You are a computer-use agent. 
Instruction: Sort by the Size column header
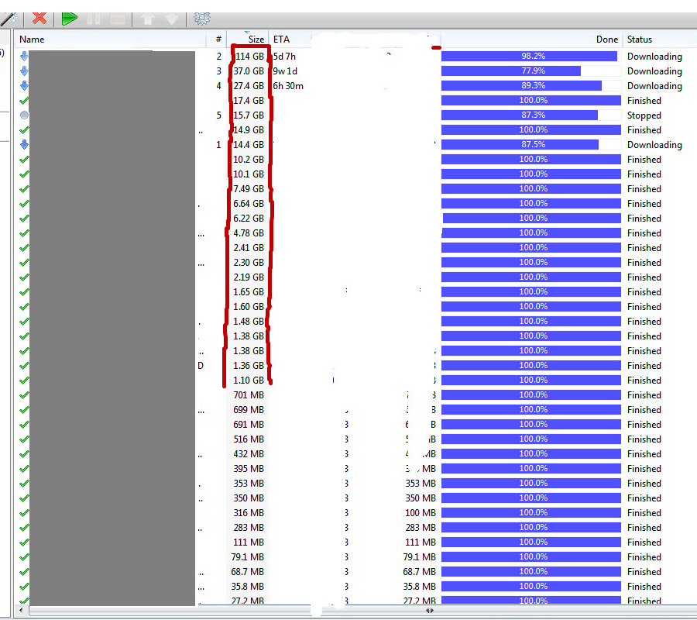(248, 40)
